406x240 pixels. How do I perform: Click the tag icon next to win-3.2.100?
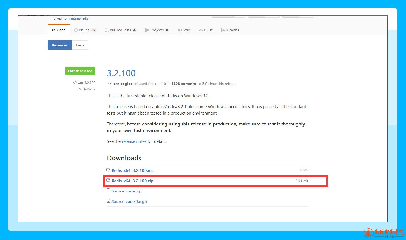75,83
